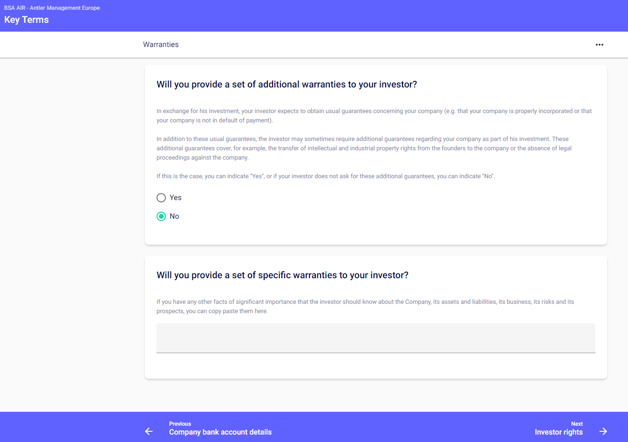Viewport: 628px width, 442px height.
Task: Click the right arrow next icon
Action: click(x=603, y=431)
